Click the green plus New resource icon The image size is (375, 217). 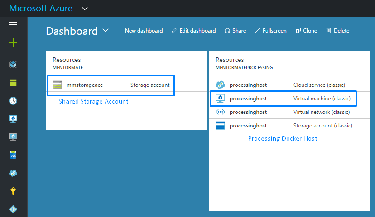(13, 43)
